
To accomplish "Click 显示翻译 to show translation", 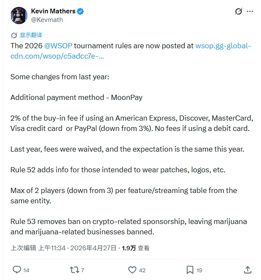I will coord(31,35).
